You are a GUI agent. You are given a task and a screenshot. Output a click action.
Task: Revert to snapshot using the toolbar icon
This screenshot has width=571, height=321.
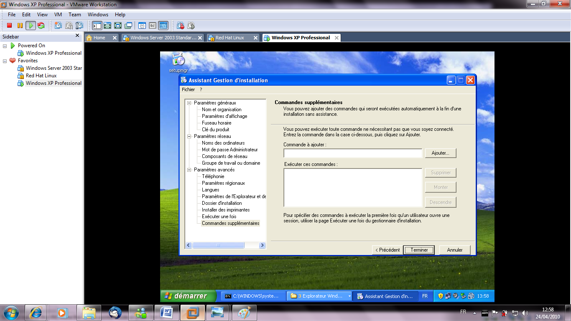[x=69, y=25]
